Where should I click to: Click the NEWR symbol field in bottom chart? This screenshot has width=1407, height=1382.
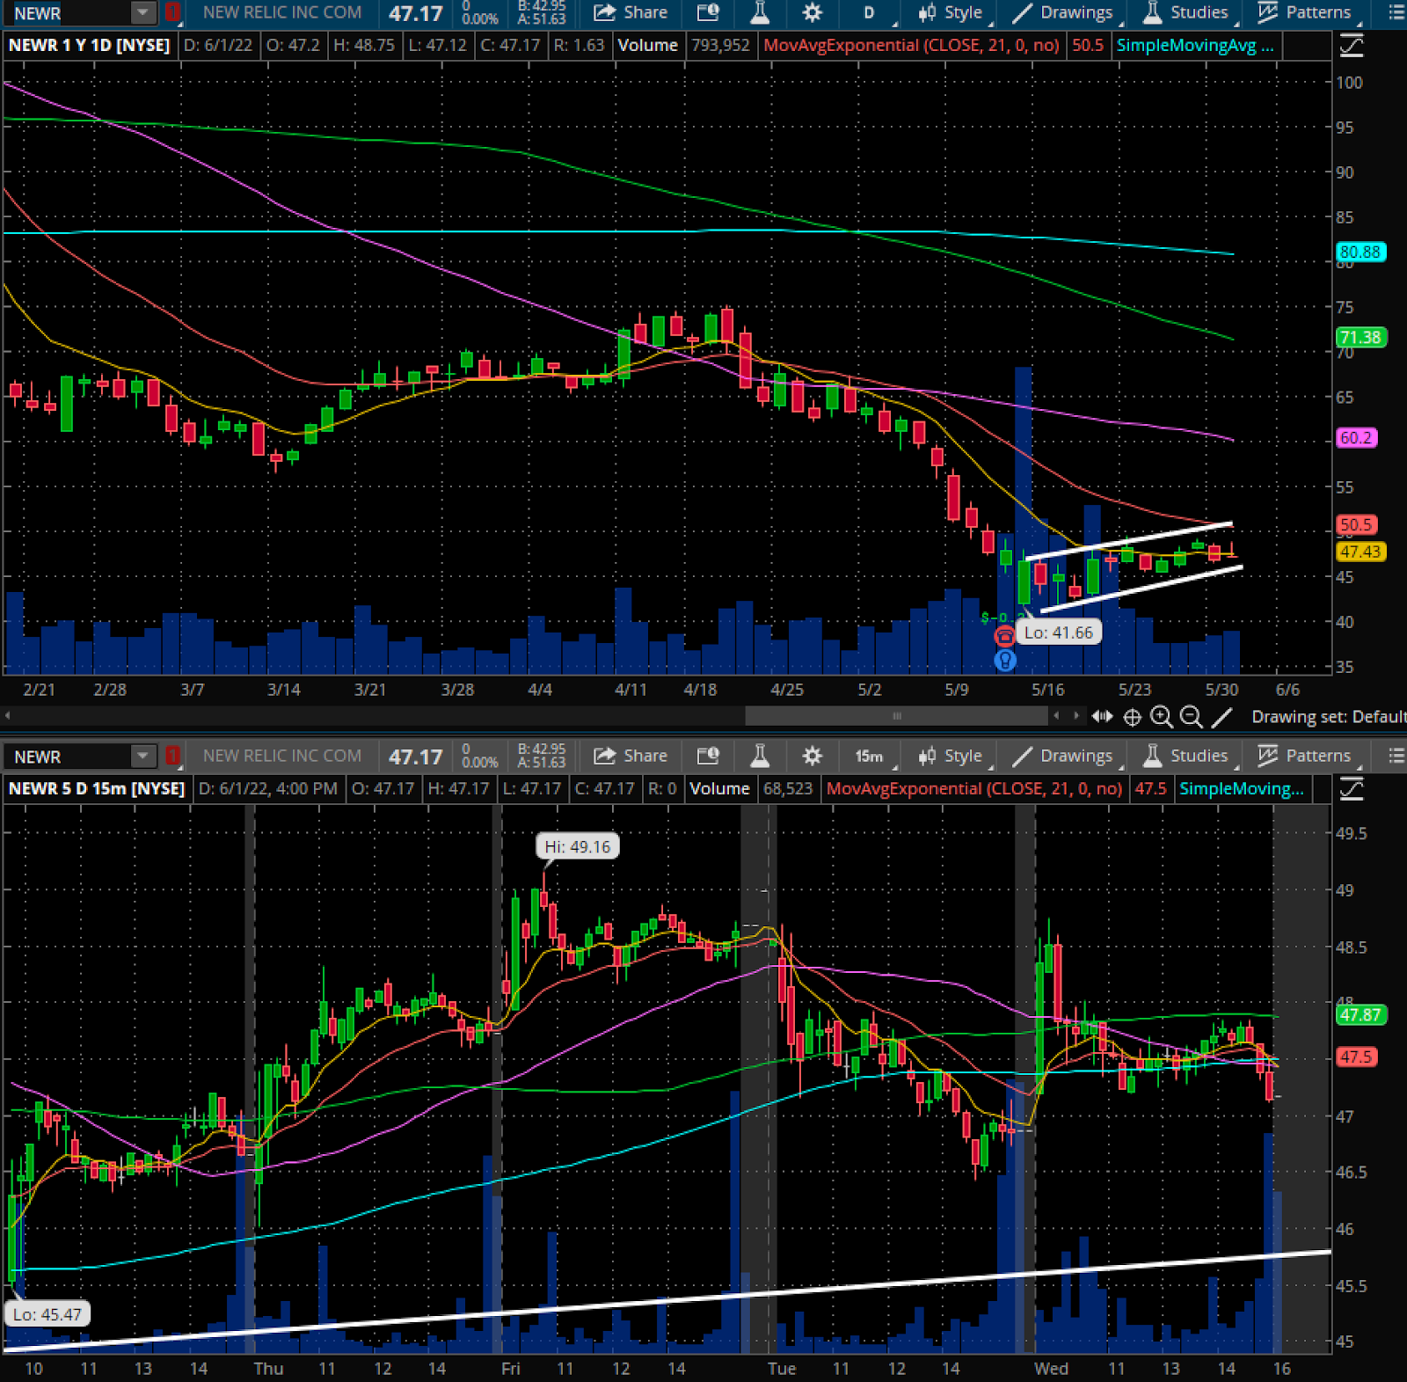[x=68, y=756]
